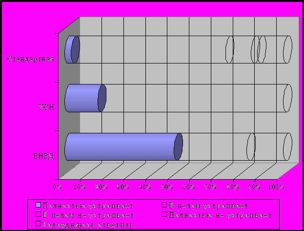Select the 'Полностью не устраивает' legend swatch

coord(164,214)
